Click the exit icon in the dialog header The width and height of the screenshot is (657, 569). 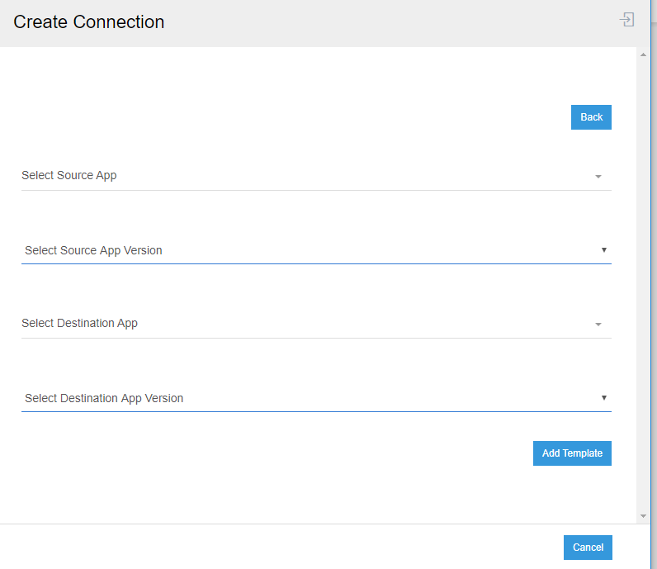627,20
